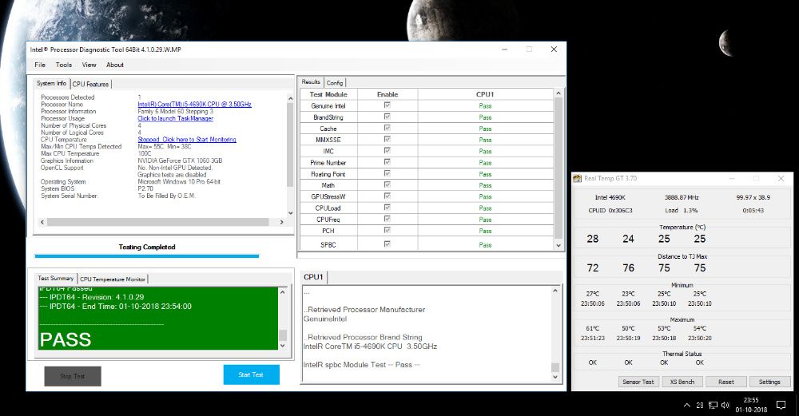The width and height of the screenshot is (799, 416).
Task: Toggle the Math test checkbox
Action: (388, 184)
